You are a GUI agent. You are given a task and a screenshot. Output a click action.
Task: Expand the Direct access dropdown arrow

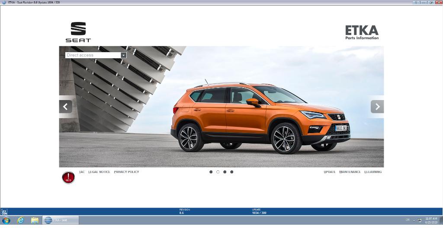click(x=123, y=55)
